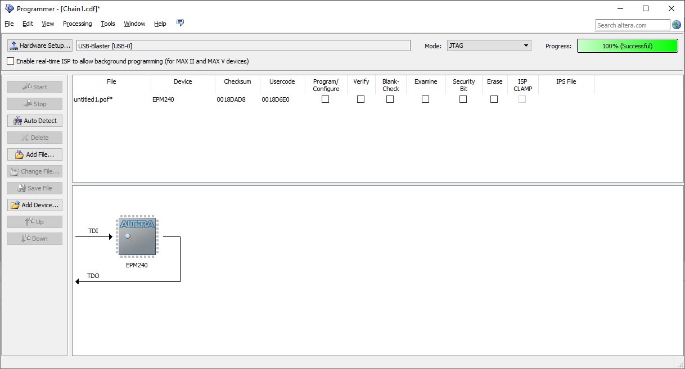Open the Processing menu
The width and height of the screenshot is (685, 369).
click(x=77, y=24)
